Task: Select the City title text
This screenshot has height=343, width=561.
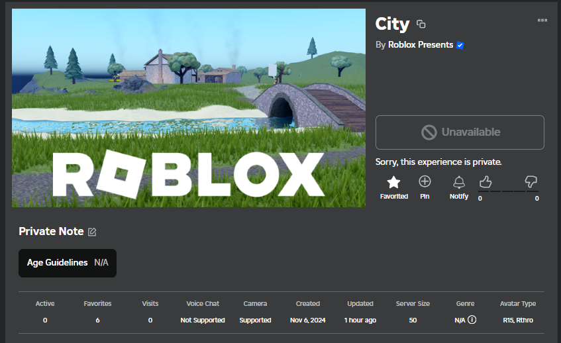Action: click(x=393, y=24)
